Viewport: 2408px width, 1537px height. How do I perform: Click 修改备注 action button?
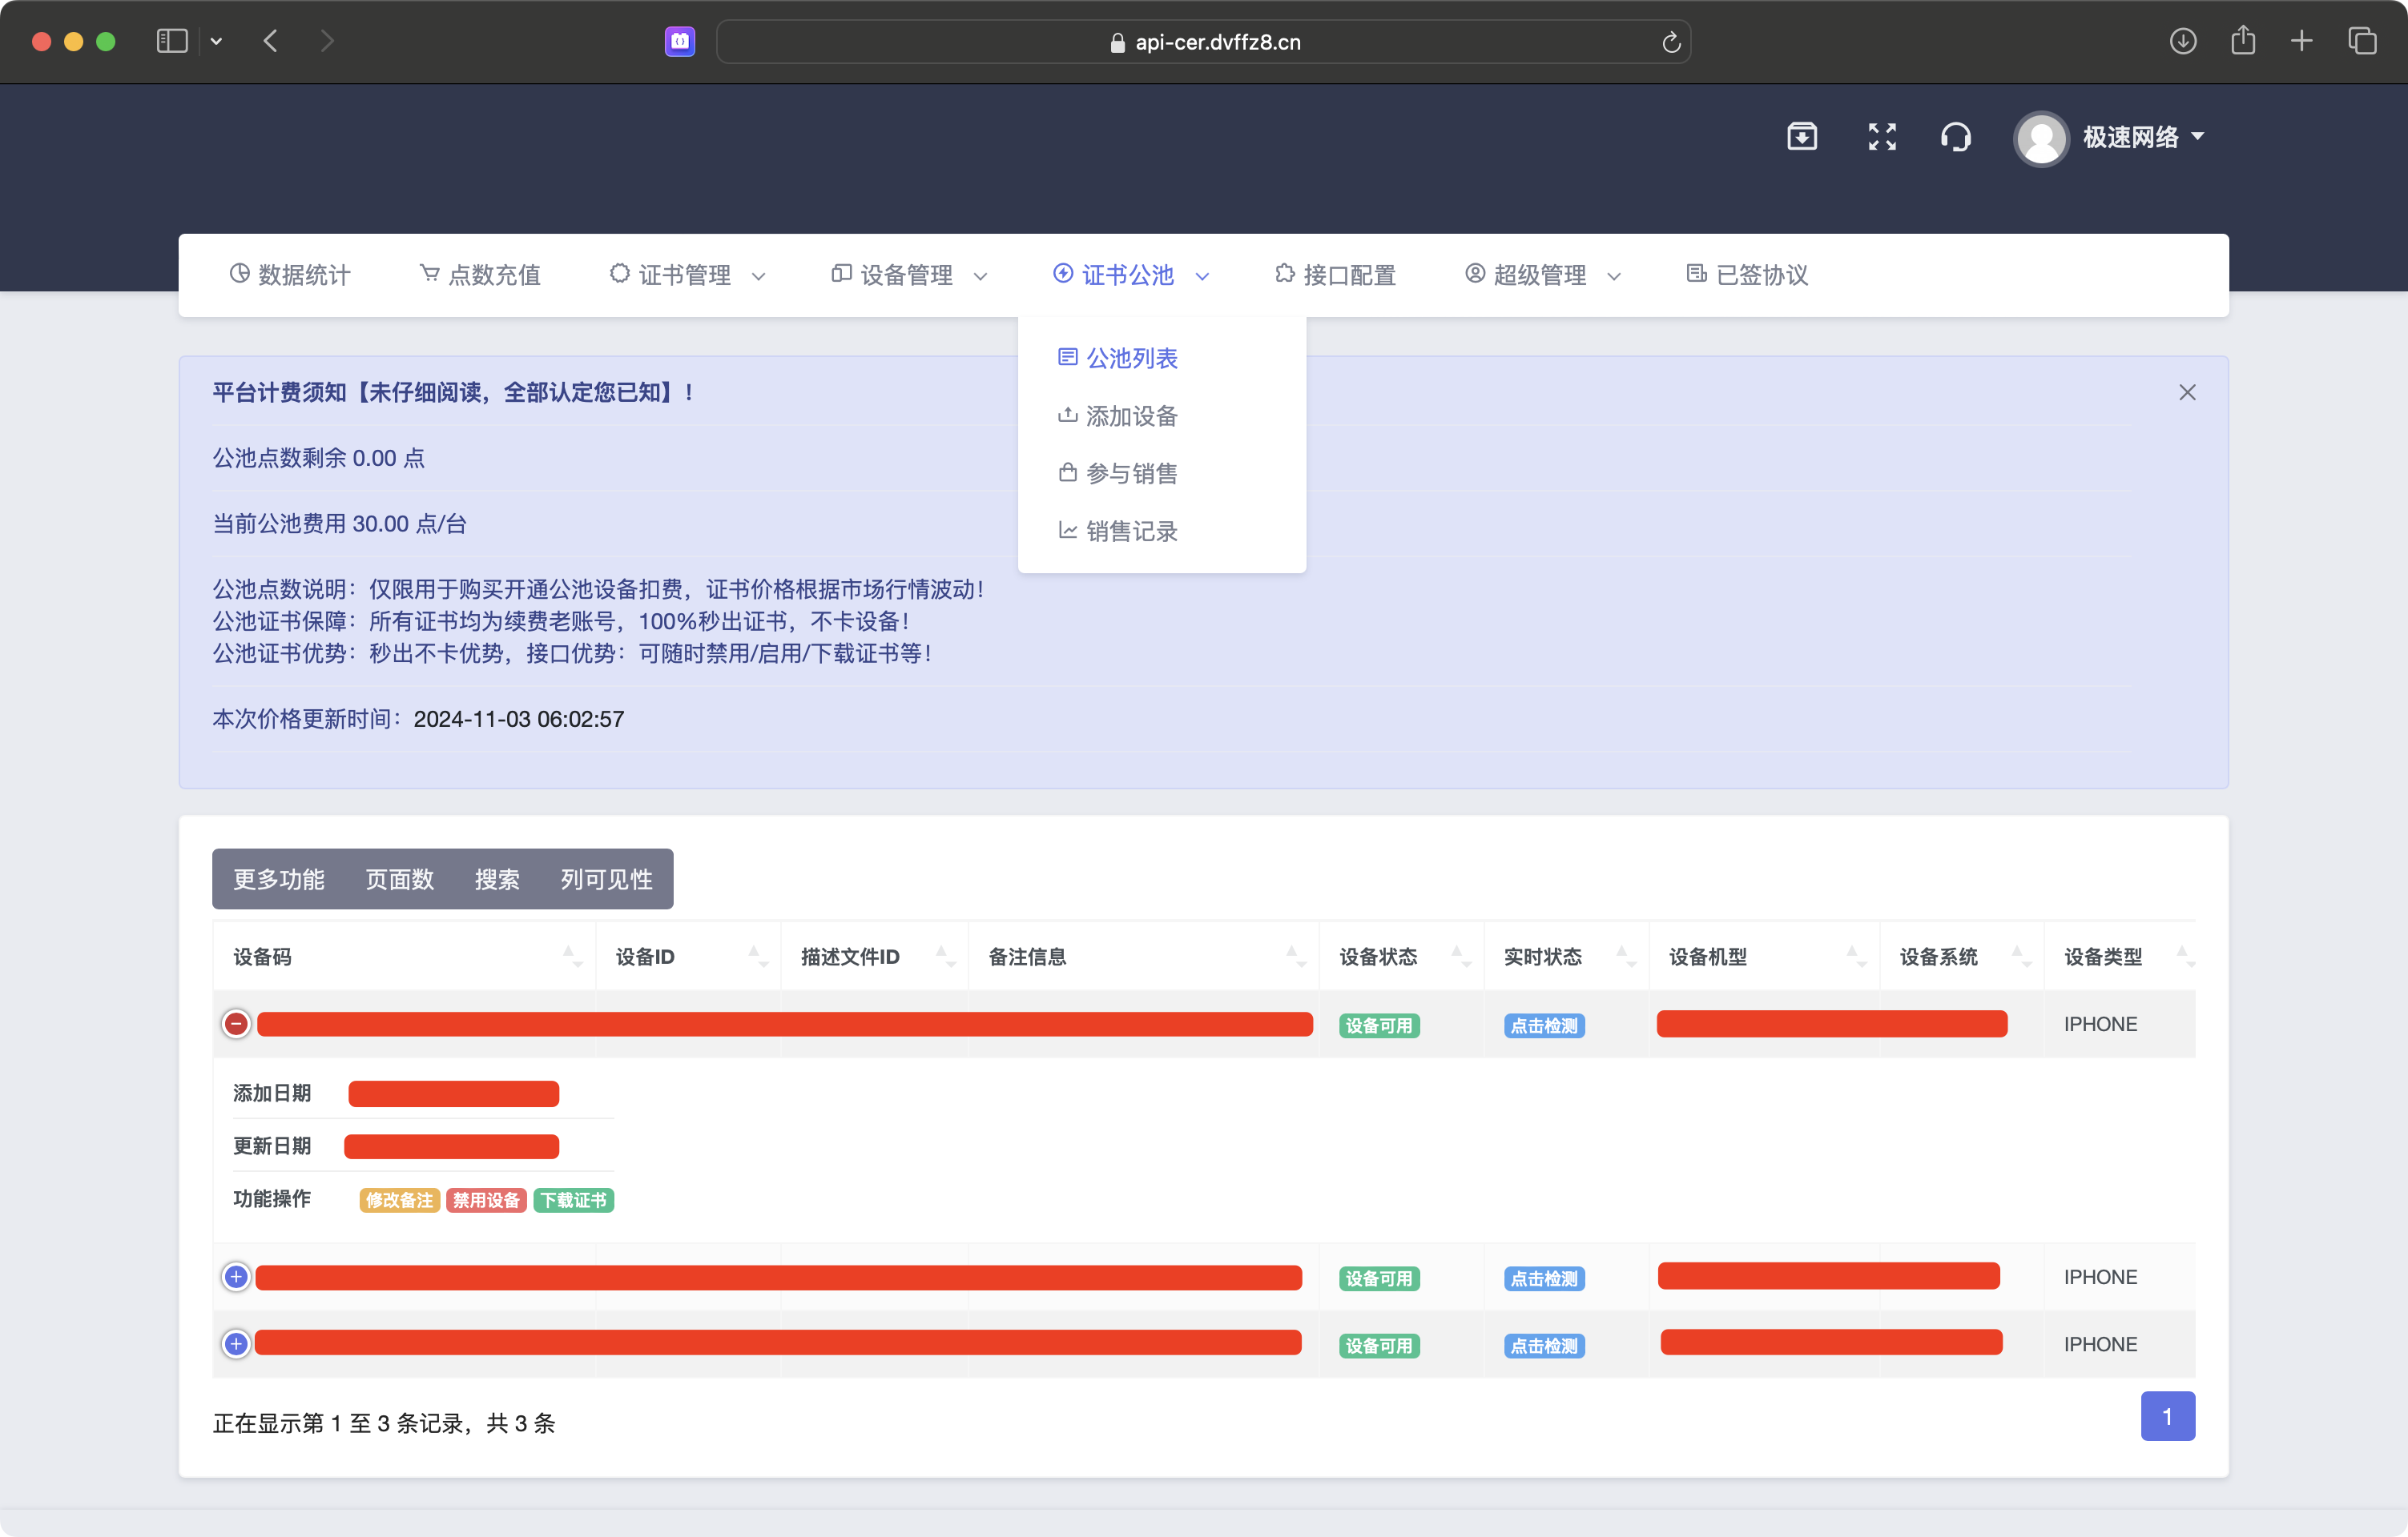pos(399,1200)
